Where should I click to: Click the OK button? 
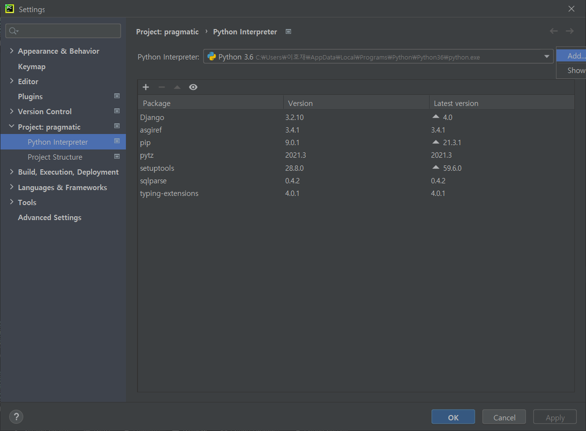click(x=453, y=417)
